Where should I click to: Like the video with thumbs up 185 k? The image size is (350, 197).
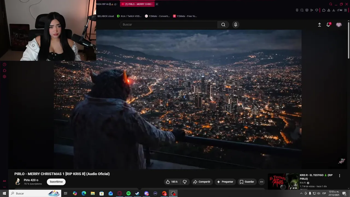(172, 182)
